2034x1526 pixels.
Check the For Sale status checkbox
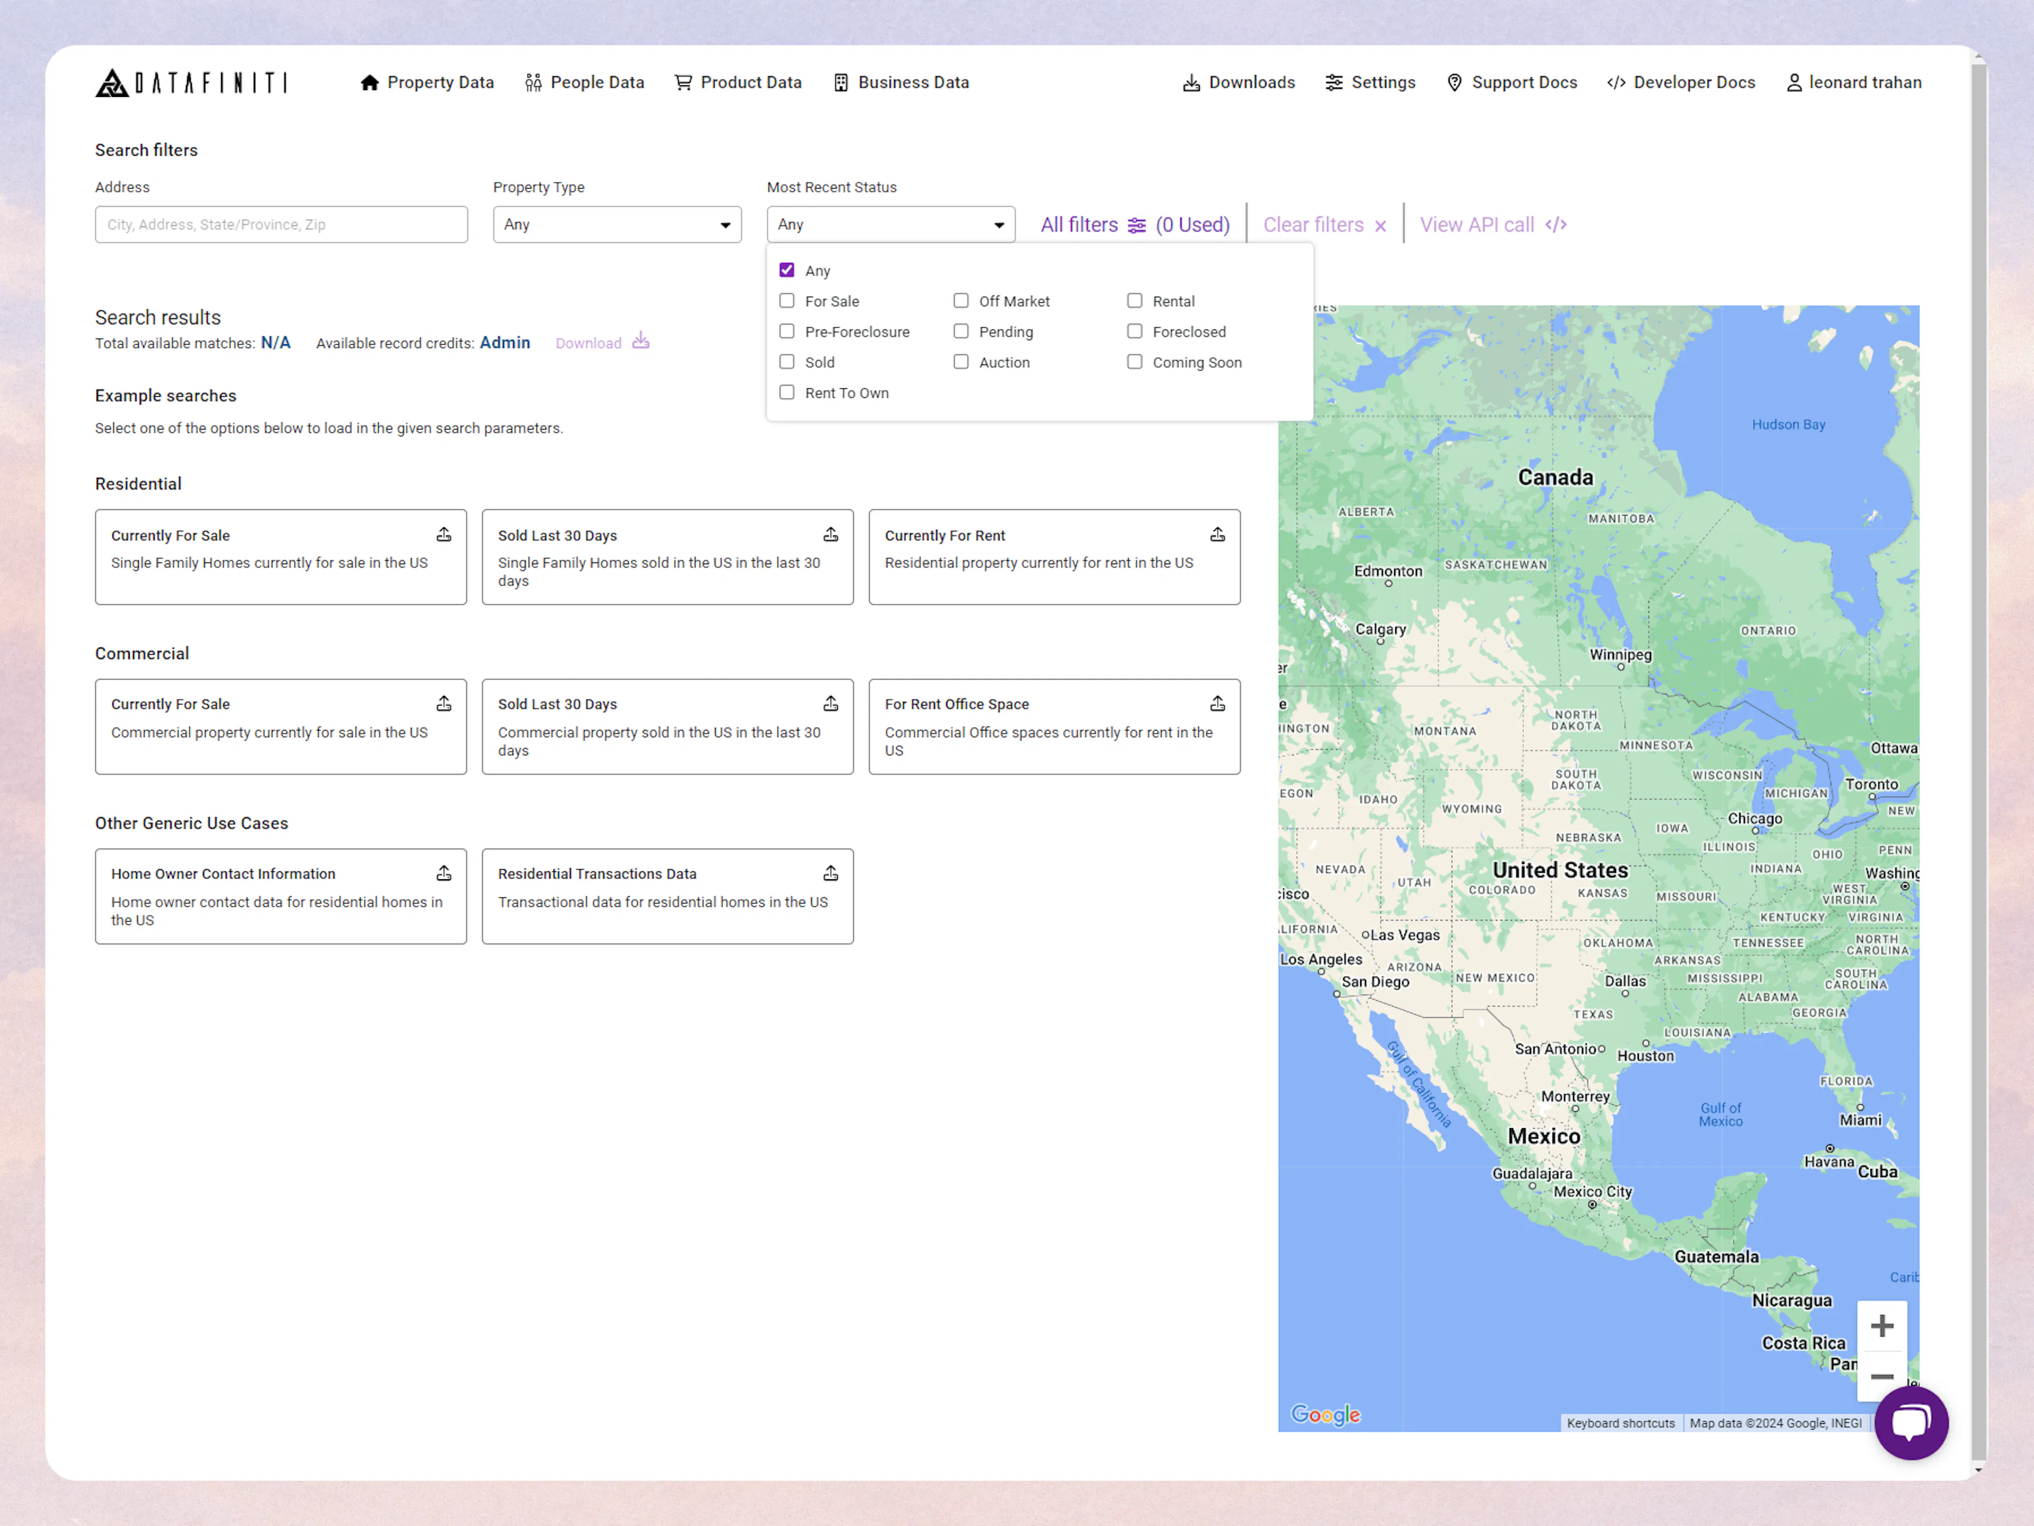coord(786,301)
